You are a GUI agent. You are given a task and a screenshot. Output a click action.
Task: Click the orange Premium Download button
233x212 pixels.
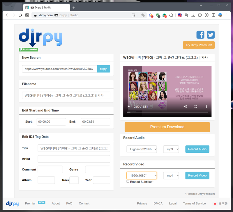click(x=167, y=127)
